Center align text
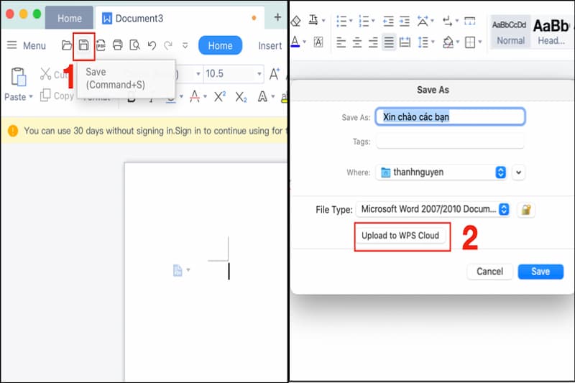The width and height of the screenshot is (575, 383). tap(357, 42)
